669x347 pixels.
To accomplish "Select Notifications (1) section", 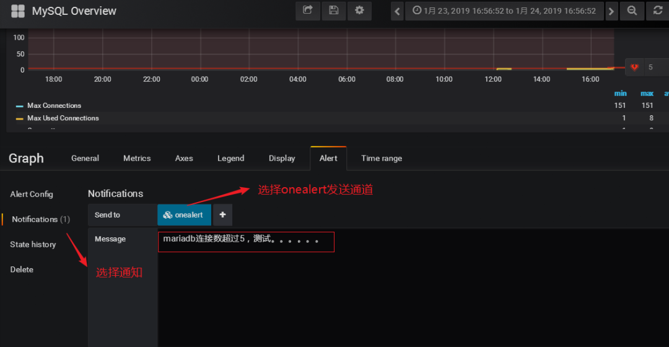I will pos(40,219).
